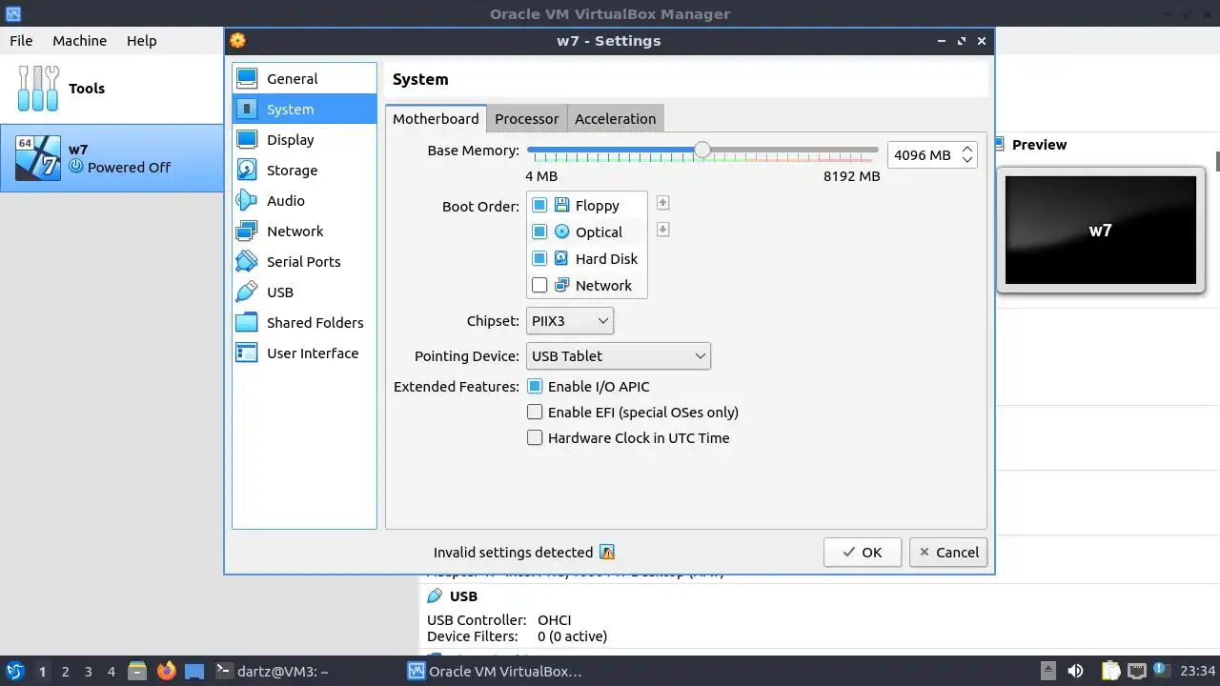
Task: Open the Chipset PIIX3 dropdown
Action: [570, 320]
